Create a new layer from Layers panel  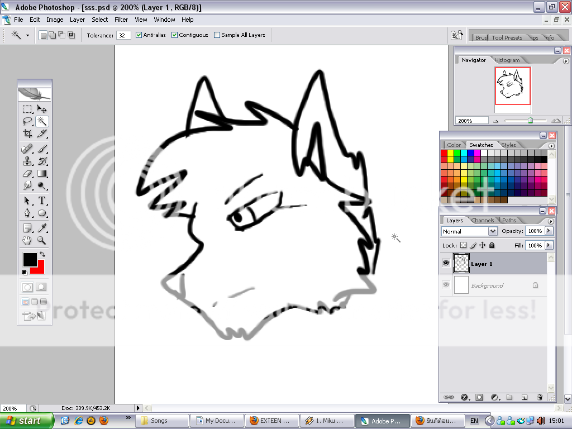524,397
